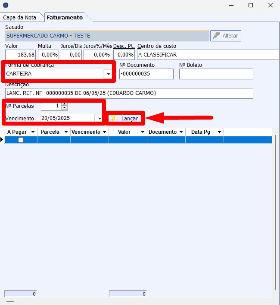This screenshot has height=305, width=280.
Task: Click the Alterar button beside Sacado
Action: (226, 36)
